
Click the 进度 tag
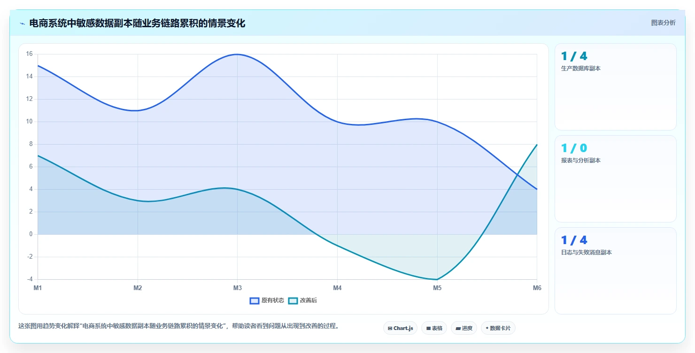(463, 328)
